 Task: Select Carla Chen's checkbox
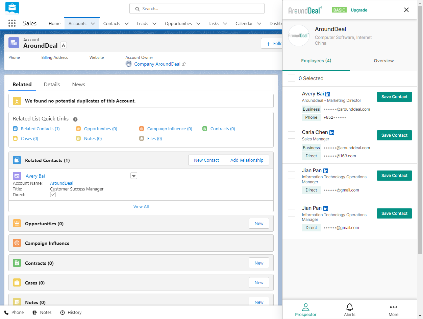pos(292,135)
